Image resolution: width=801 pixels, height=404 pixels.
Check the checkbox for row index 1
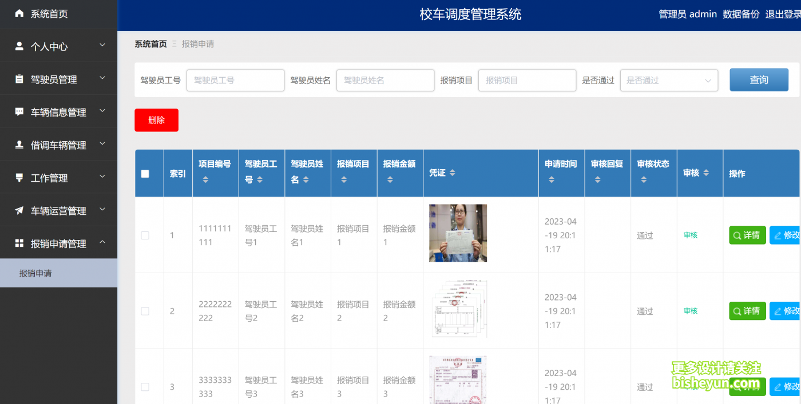[x=145, y=235]
